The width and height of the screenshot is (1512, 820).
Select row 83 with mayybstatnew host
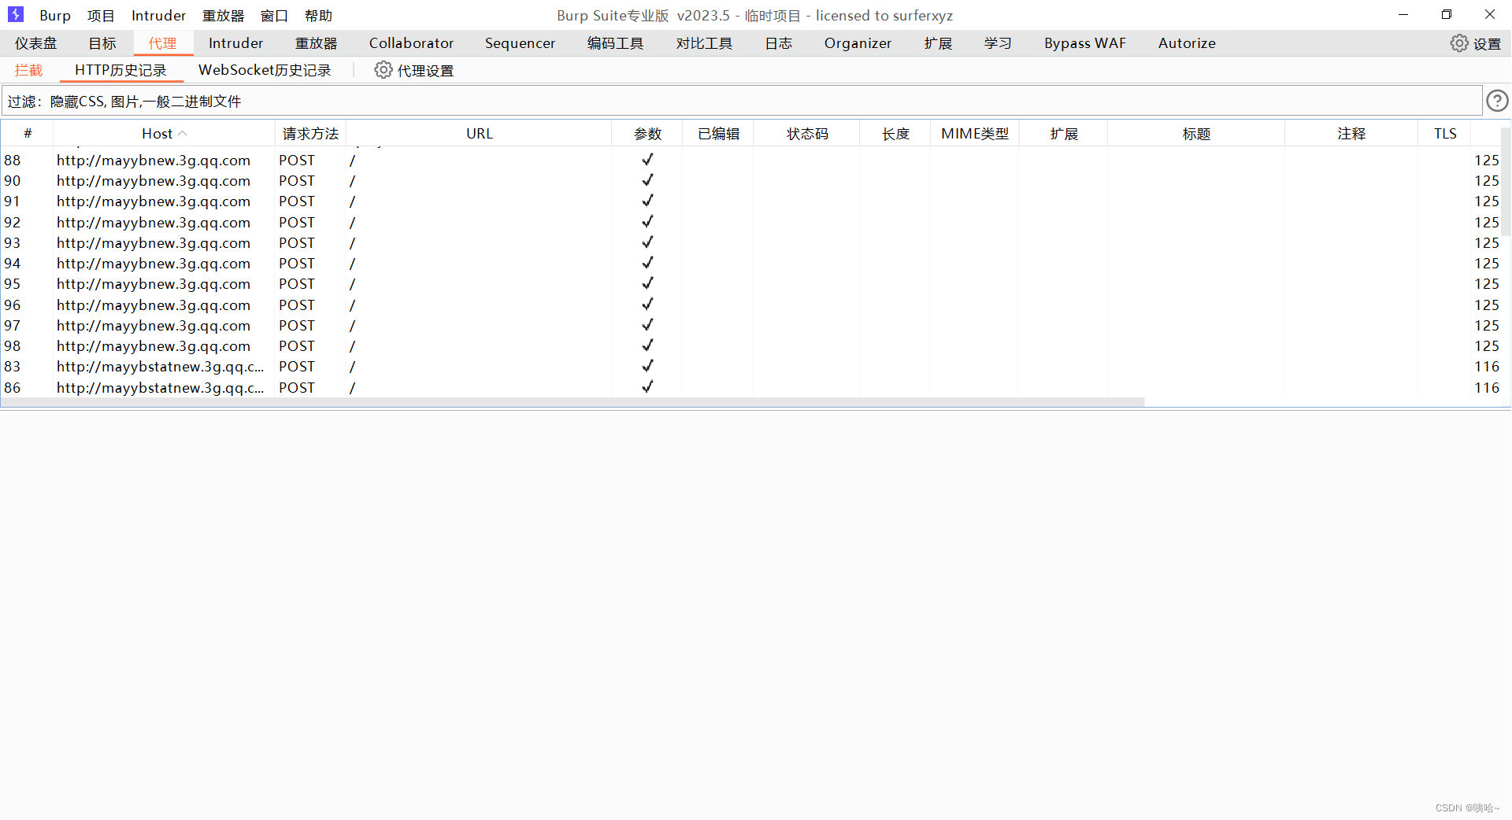[x=751, y=367]
